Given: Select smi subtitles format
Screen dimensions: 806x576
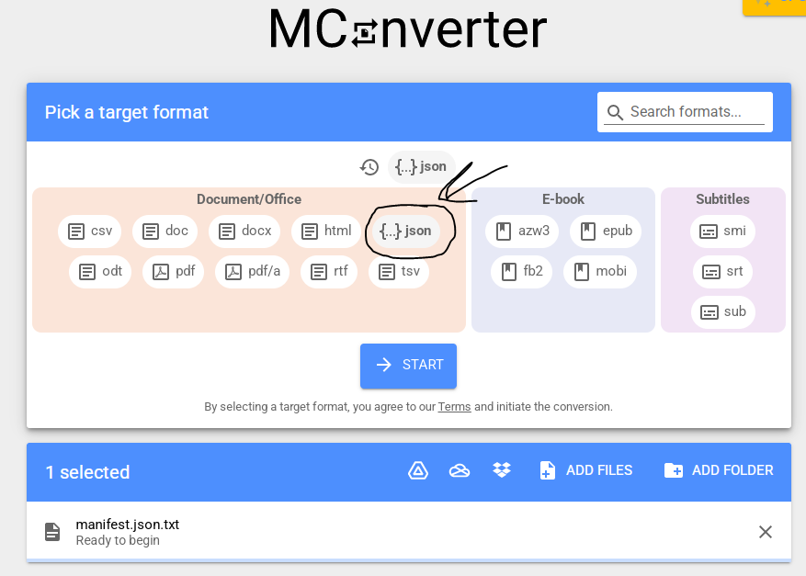Looking at the screenshot, I should [x=722, y=232].
